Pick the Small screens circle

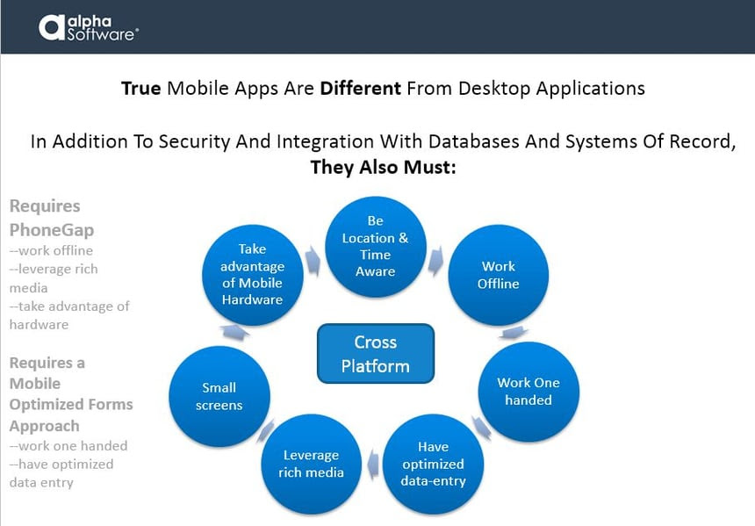point(219,396)
